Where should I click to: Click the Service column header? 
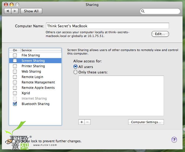pyautogui.click(x=41, y=50)
